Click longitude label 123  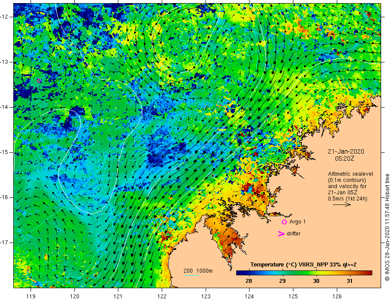tap(206, 296)
